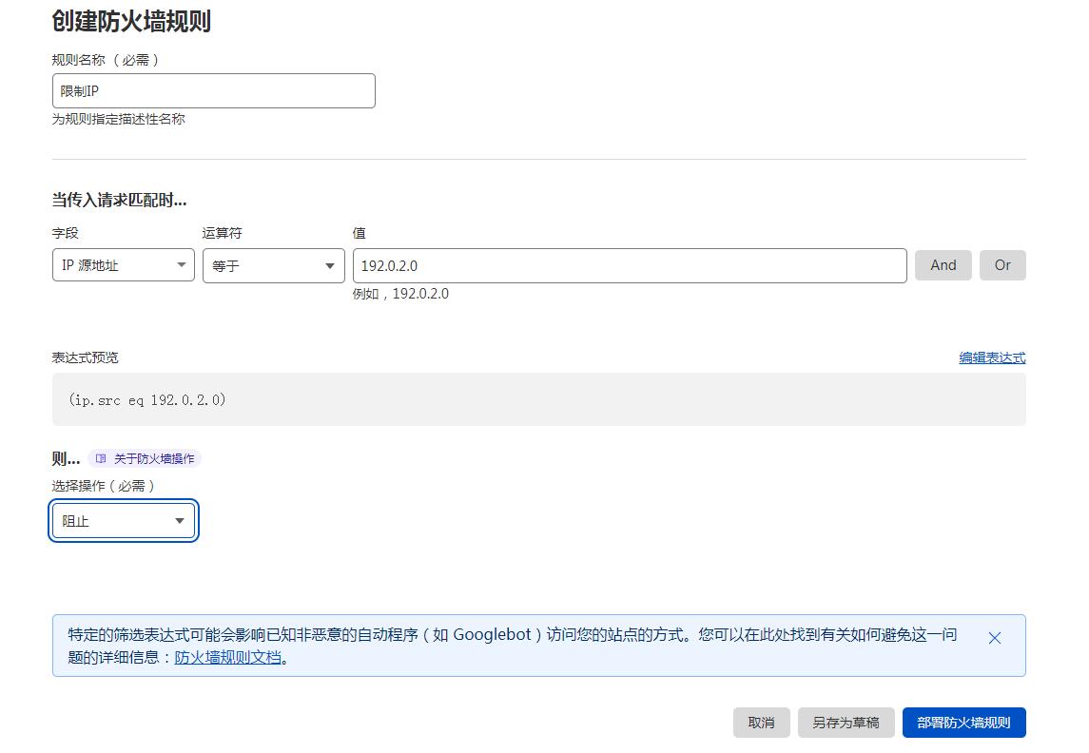Follow the 防火墙规则文档 link
Screen dimensions: 1089x753
click(228, 657)
